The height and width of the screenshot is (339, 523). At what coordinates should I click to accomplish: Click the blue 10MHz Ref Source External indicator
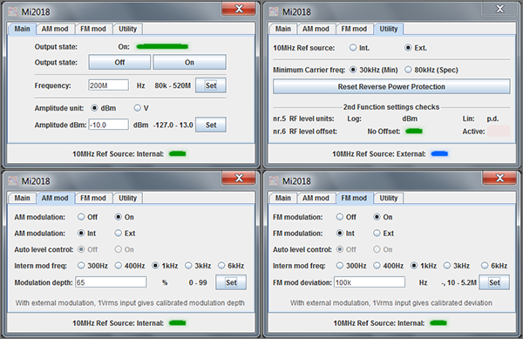(x=439, y=153)
